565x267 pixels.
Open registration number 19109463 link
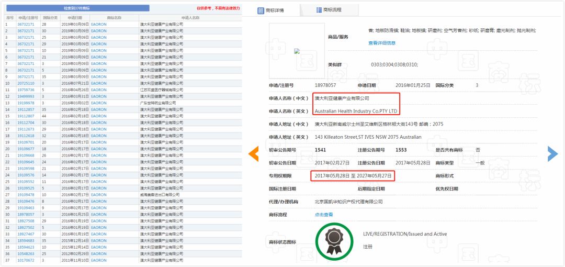(x=26, y=208)
